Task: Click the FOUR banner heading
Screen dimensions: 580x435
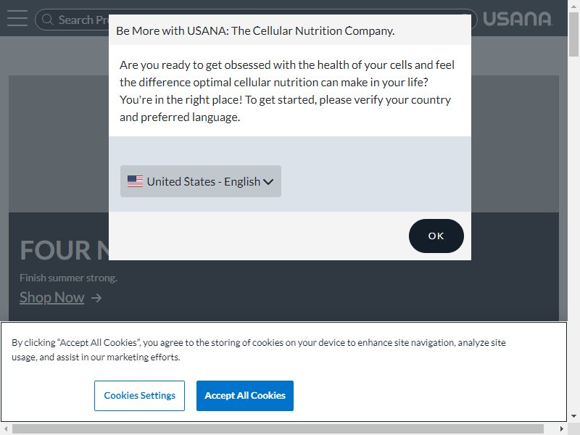Action: coord(64,250)
